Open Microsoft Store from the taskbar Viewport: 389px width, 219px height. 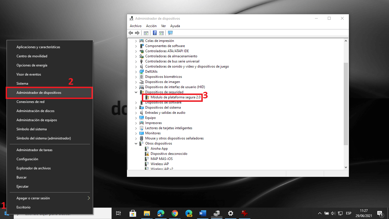coord(133,213)
